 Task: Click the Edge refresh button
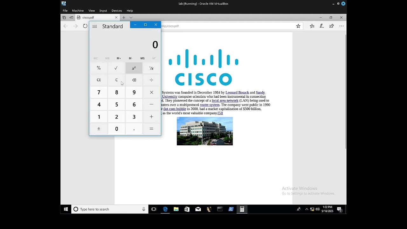[x=85, y=26]
